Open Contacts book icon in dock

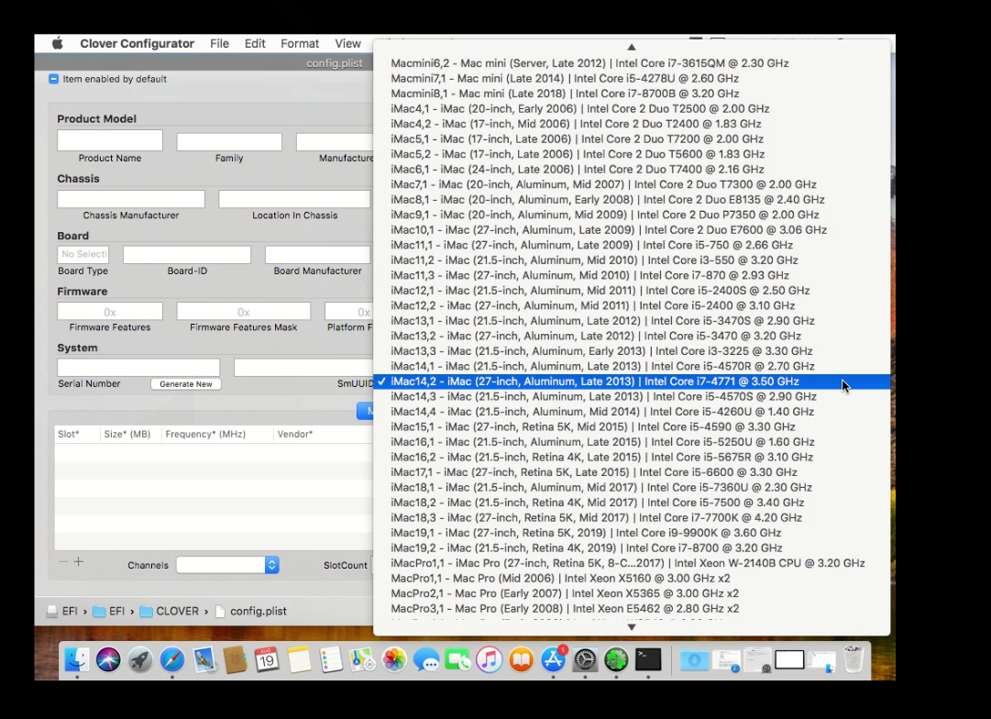(x=235, y=659)
